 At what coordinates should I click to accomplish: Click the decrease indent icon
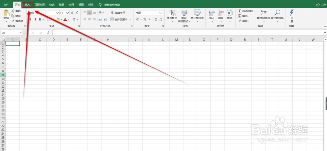coord(101,19)
